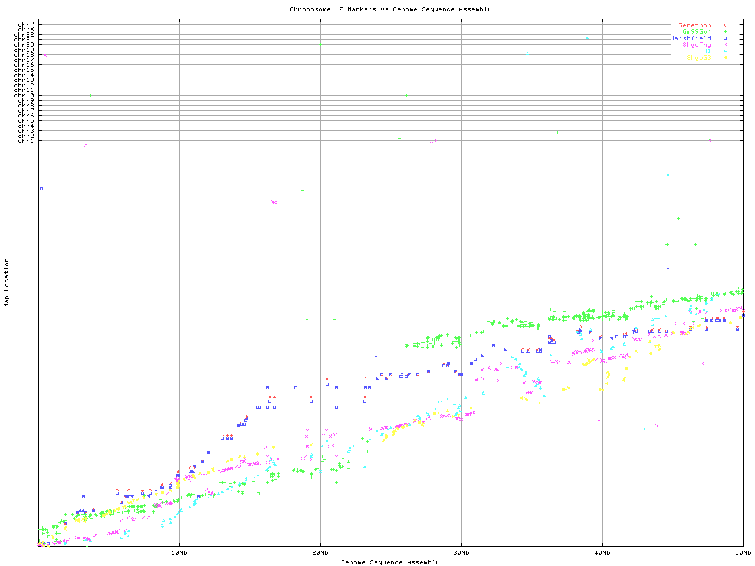This screenshot has width=755, height=566.
Task: Click the cyan WI triangle legend marker
Action: click(725, 51)
